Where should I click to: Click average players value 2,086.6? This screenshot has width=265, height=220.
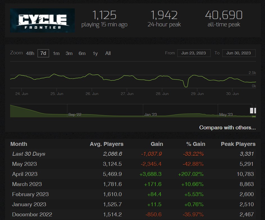113,154
